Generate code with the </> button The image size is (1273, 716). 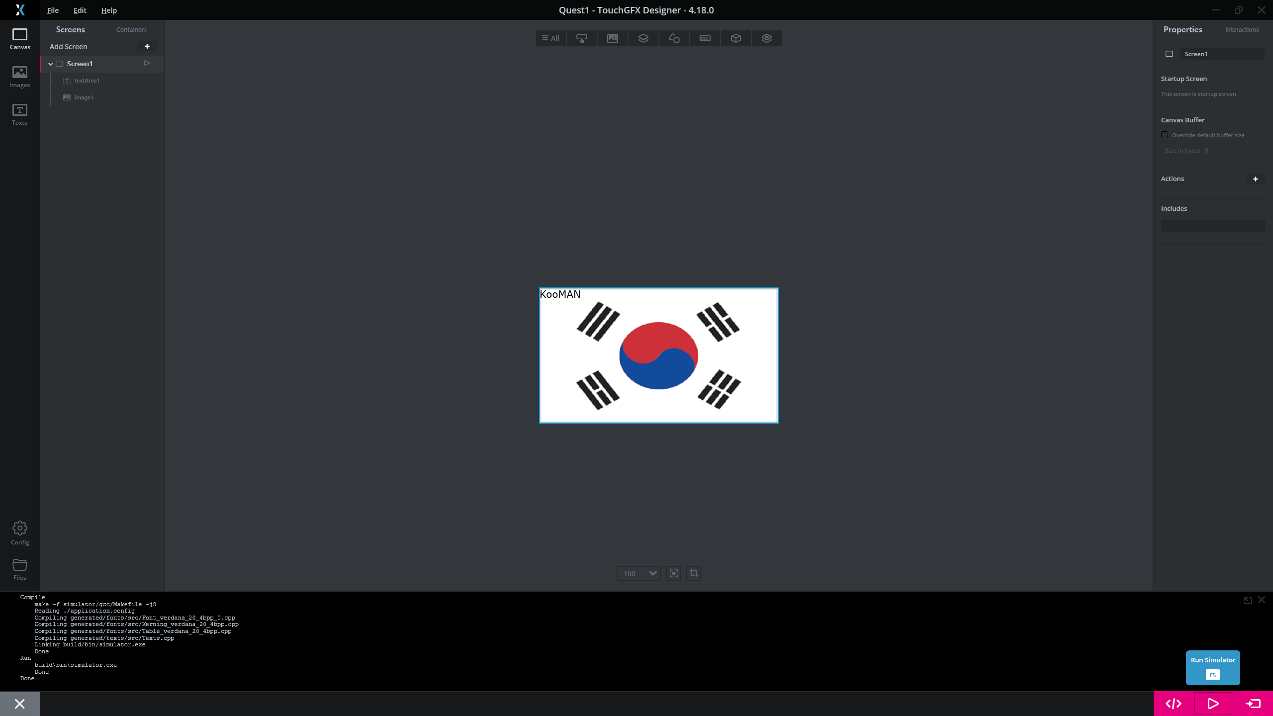[1174, 704]
